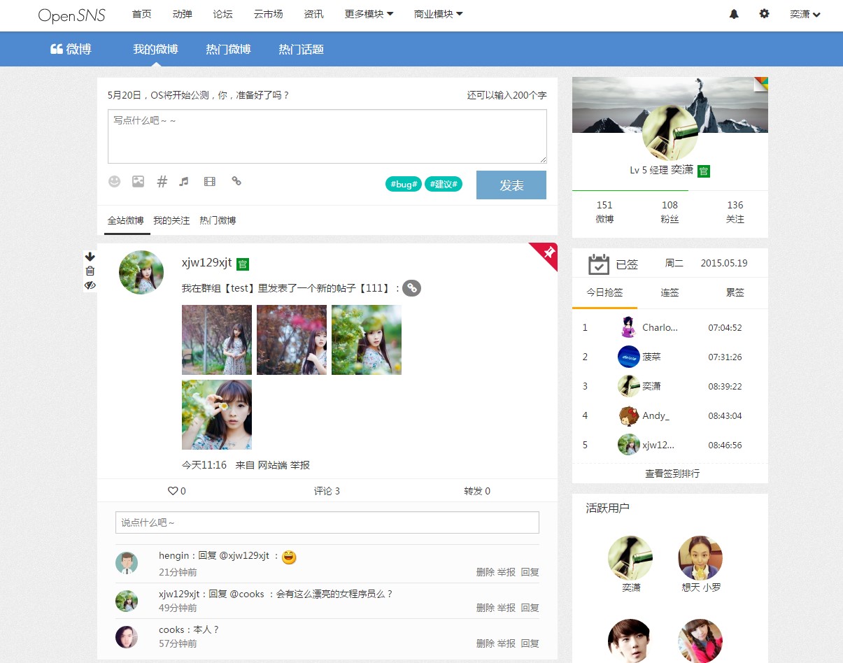Click 转发 0 to repost
Viewport: 843px width, 663px height.
tap(477, 491)
